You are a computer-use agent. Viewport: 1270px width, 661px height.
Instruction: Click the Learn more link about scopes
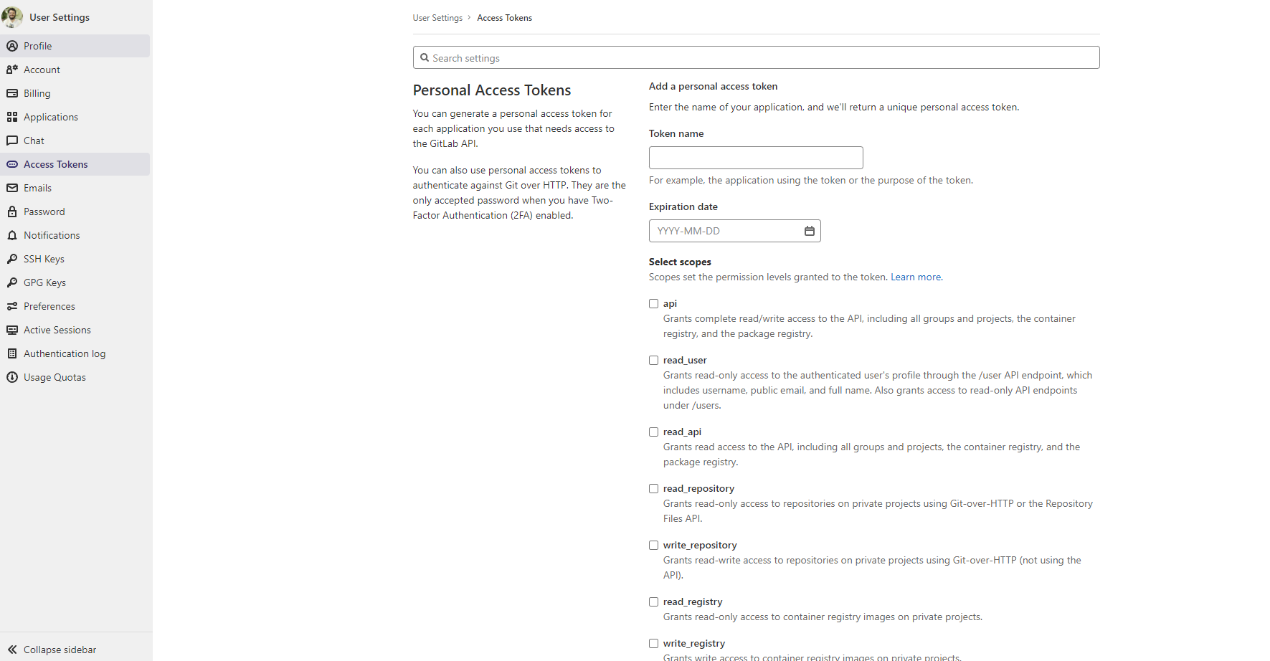point(915,277)
